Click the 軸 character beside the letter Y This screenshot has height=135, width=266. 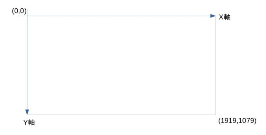tap(32, 122)
